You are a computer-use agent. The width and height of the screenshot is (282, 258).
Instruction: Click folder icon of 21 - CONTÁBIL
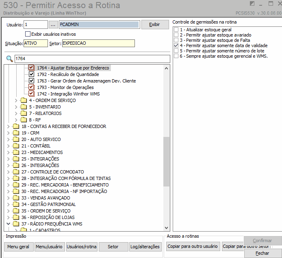tap(16, 145)
